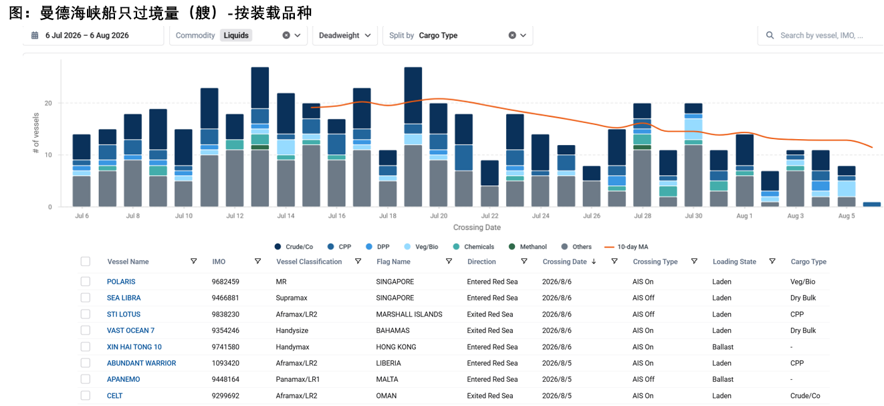Click the Crude/Co cargo type cell
This screenshot has width=884, height=406.
click(x=805, y=395)
